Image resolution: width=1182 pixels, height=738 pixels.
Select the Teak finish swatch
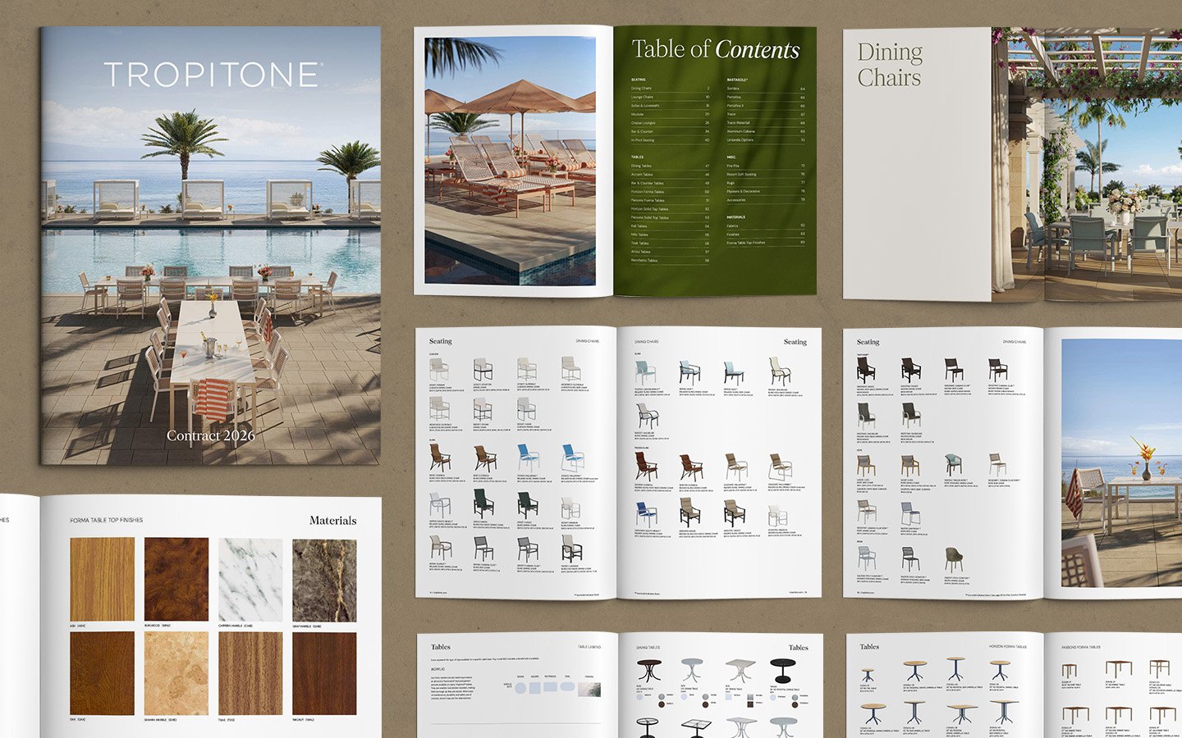tap(250, 672)
